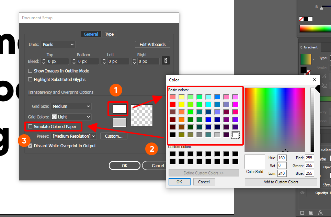Uncheck Discard White Overprint in Output
This screenshot has height=217, width=331.
click(x=30, y=146)
